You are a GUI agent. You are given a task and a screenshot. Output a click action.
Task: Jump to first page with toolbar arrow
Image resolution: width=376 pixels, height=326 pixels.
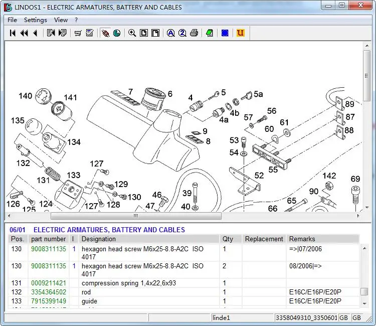(x=13, y=33)
